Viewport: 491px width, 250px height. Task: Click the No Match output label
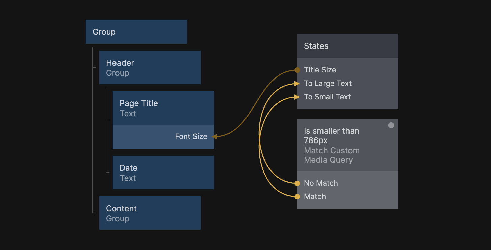tap(321, 183)
